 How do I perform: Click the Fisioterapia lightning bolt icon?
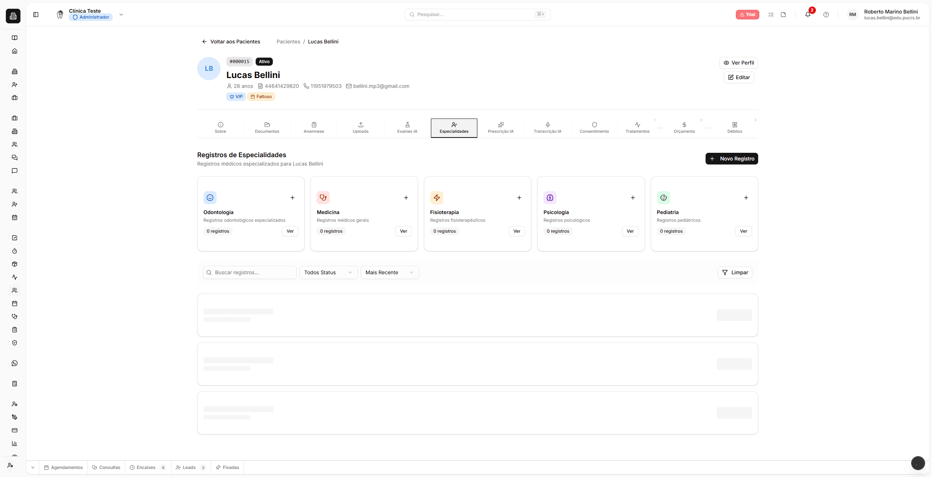[436, 198]
